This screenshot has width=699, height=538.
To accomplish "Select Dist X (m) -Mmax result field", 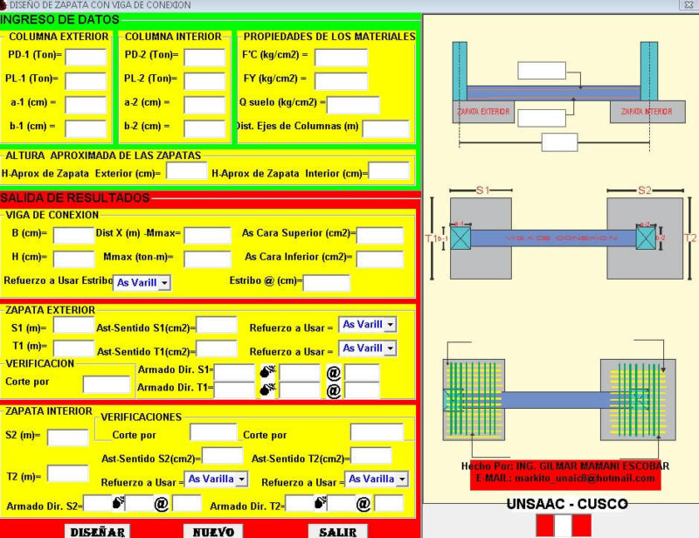I will (x=208, y=235).
